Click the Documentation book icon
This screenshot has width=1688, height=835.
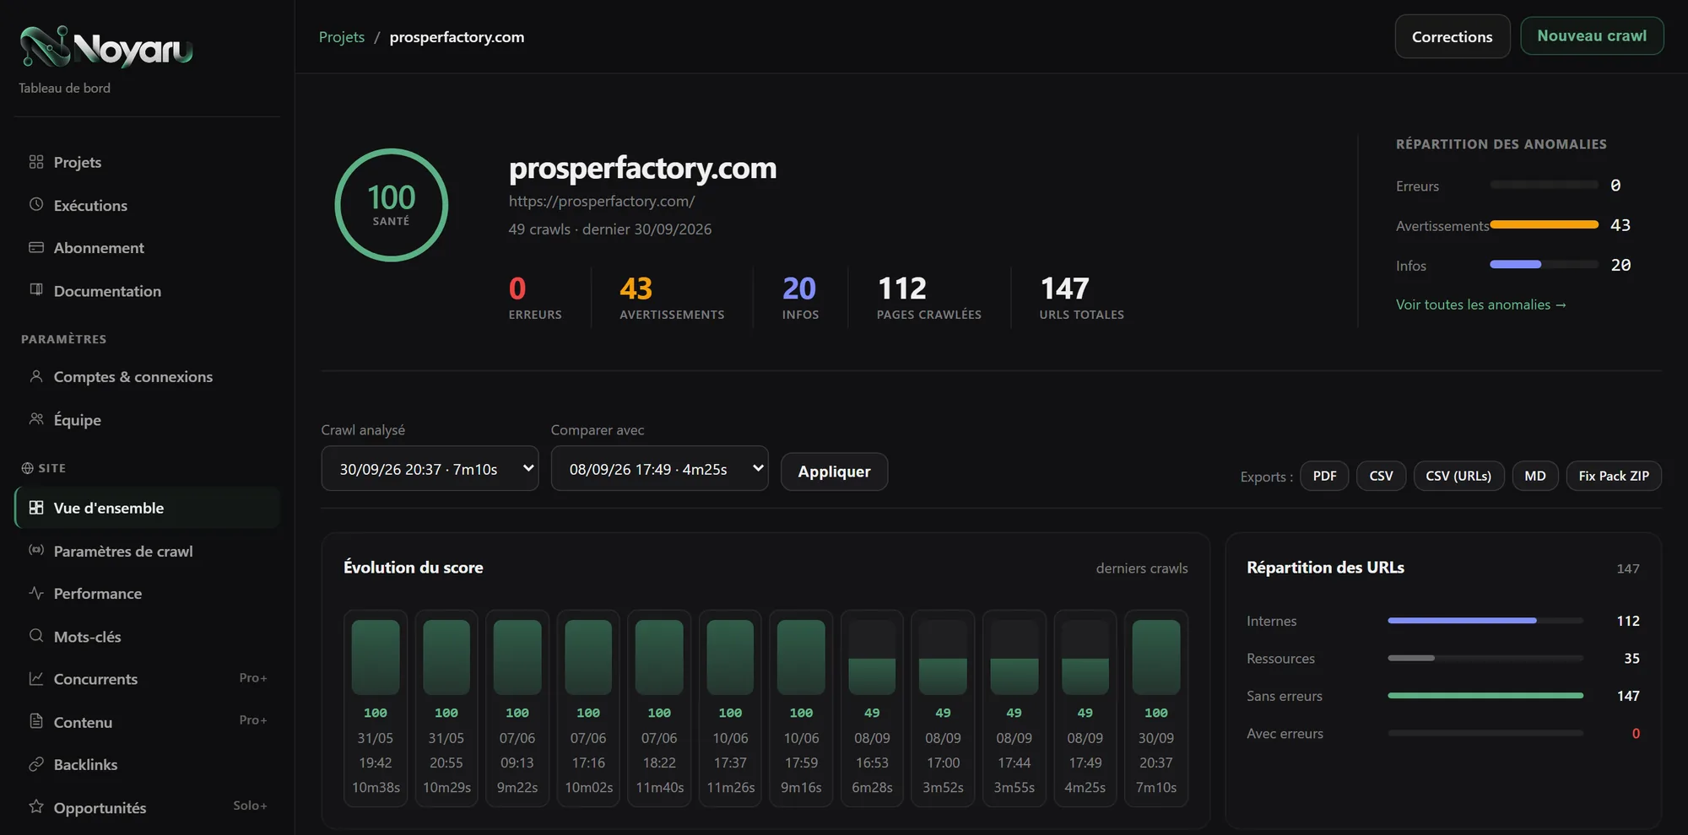(x=36, y=290)
